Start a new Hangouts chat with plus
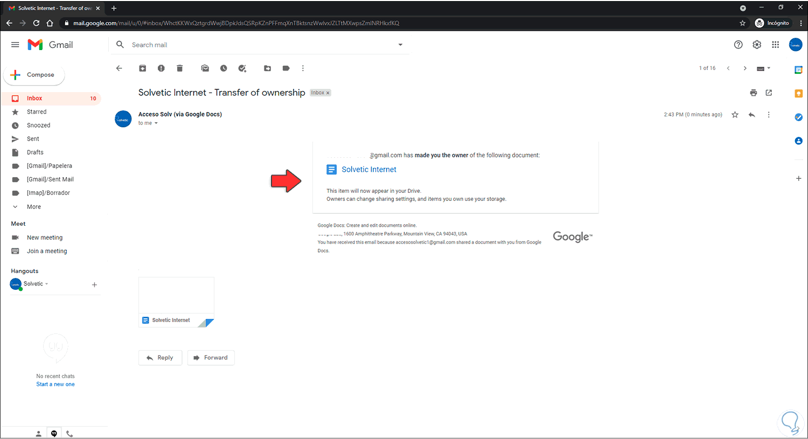Viewport: 808px width, 439px height. [94, 284]
